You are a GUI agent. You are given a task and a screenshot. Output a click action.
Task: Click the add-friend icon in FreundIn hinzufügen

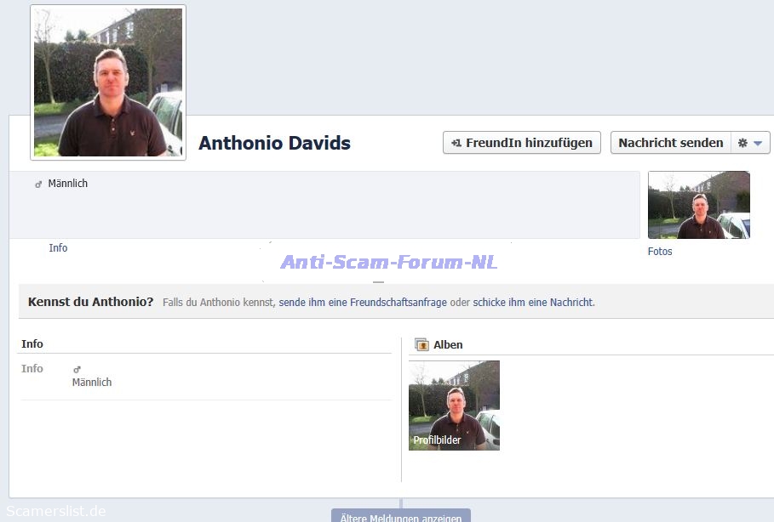456,143
